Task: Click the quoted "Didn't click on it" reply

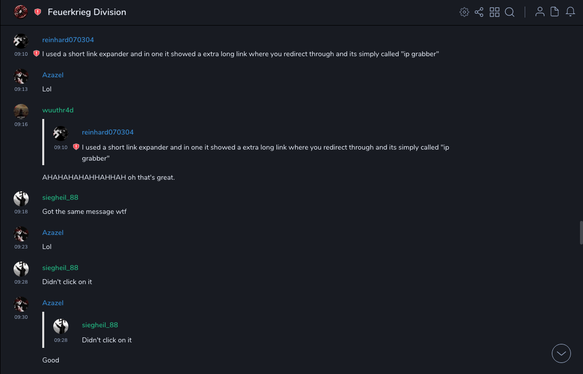Action: click(x=107, y=340)
